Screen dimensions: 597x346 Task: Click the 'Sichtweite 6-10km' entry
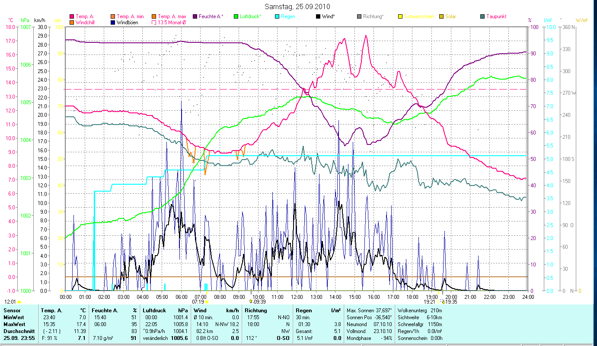pos(420,317)
